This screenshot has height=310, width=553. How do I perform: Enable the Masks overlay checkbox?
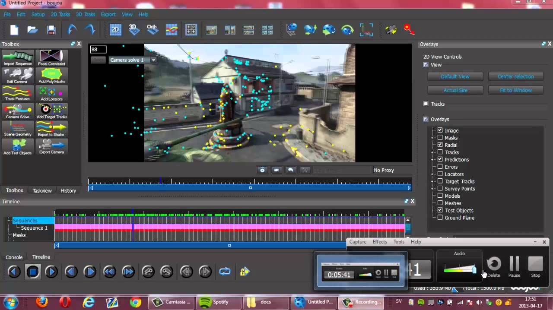point(440,138)
